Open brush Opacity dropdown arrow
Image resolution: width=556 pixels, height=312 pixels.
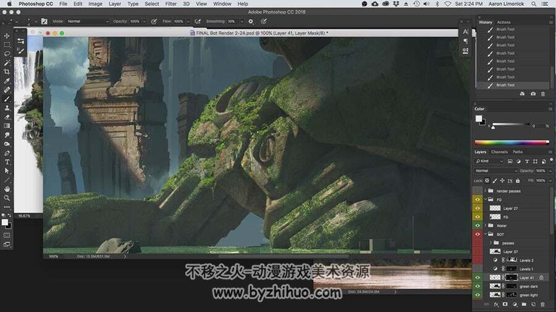click(145, 22)
